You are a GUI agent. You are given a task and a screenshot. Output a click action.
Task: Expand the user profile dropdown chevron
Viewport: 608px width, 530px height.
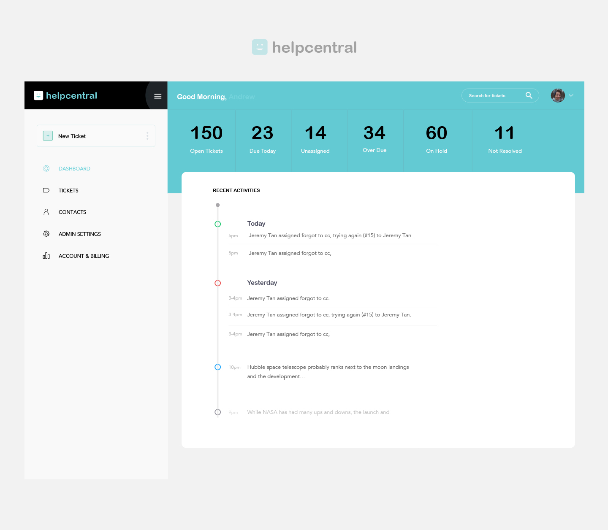coord(571,95)
